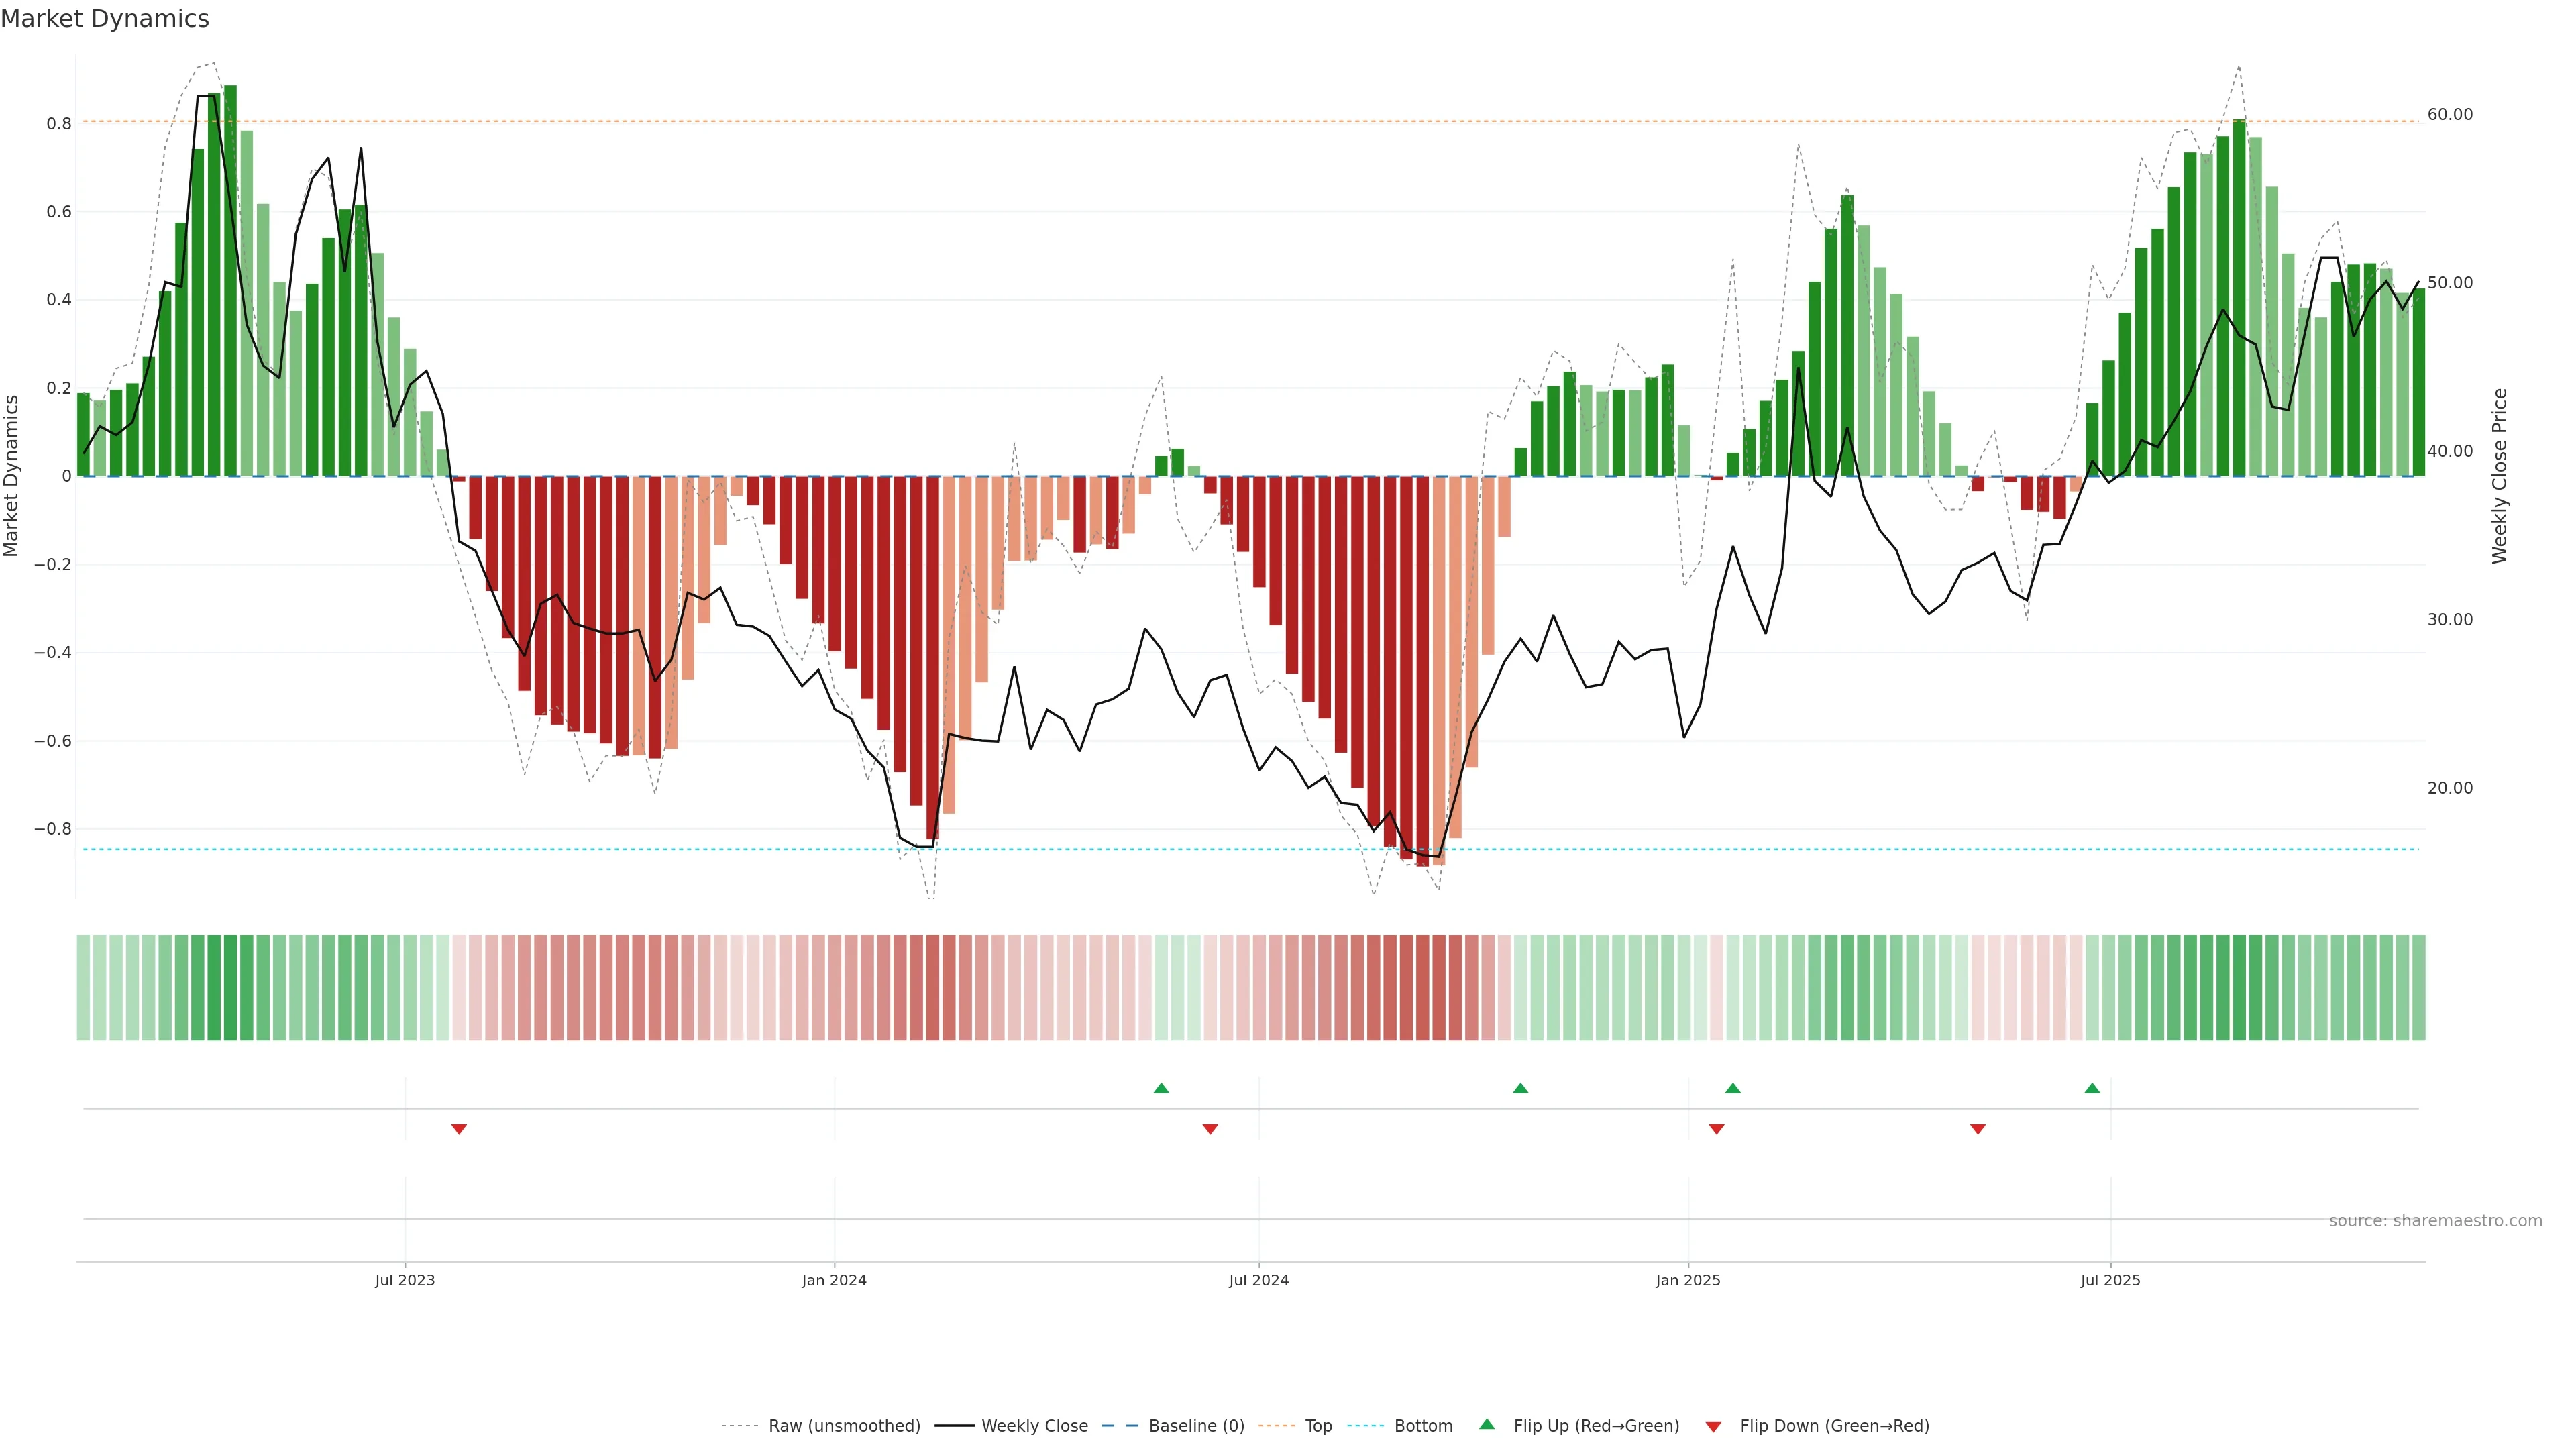The image size is (2576, 1449).
Task: Click the flip-down marker right after Jan 2025
Action: coord(1717,1129)
